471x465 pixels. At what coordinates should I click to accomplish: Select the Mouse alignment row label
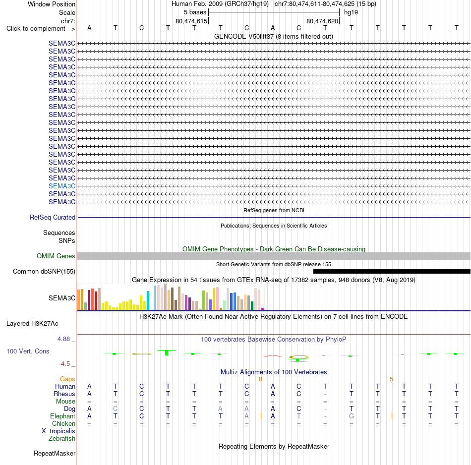pyautogui.click(x=65, y=402)
